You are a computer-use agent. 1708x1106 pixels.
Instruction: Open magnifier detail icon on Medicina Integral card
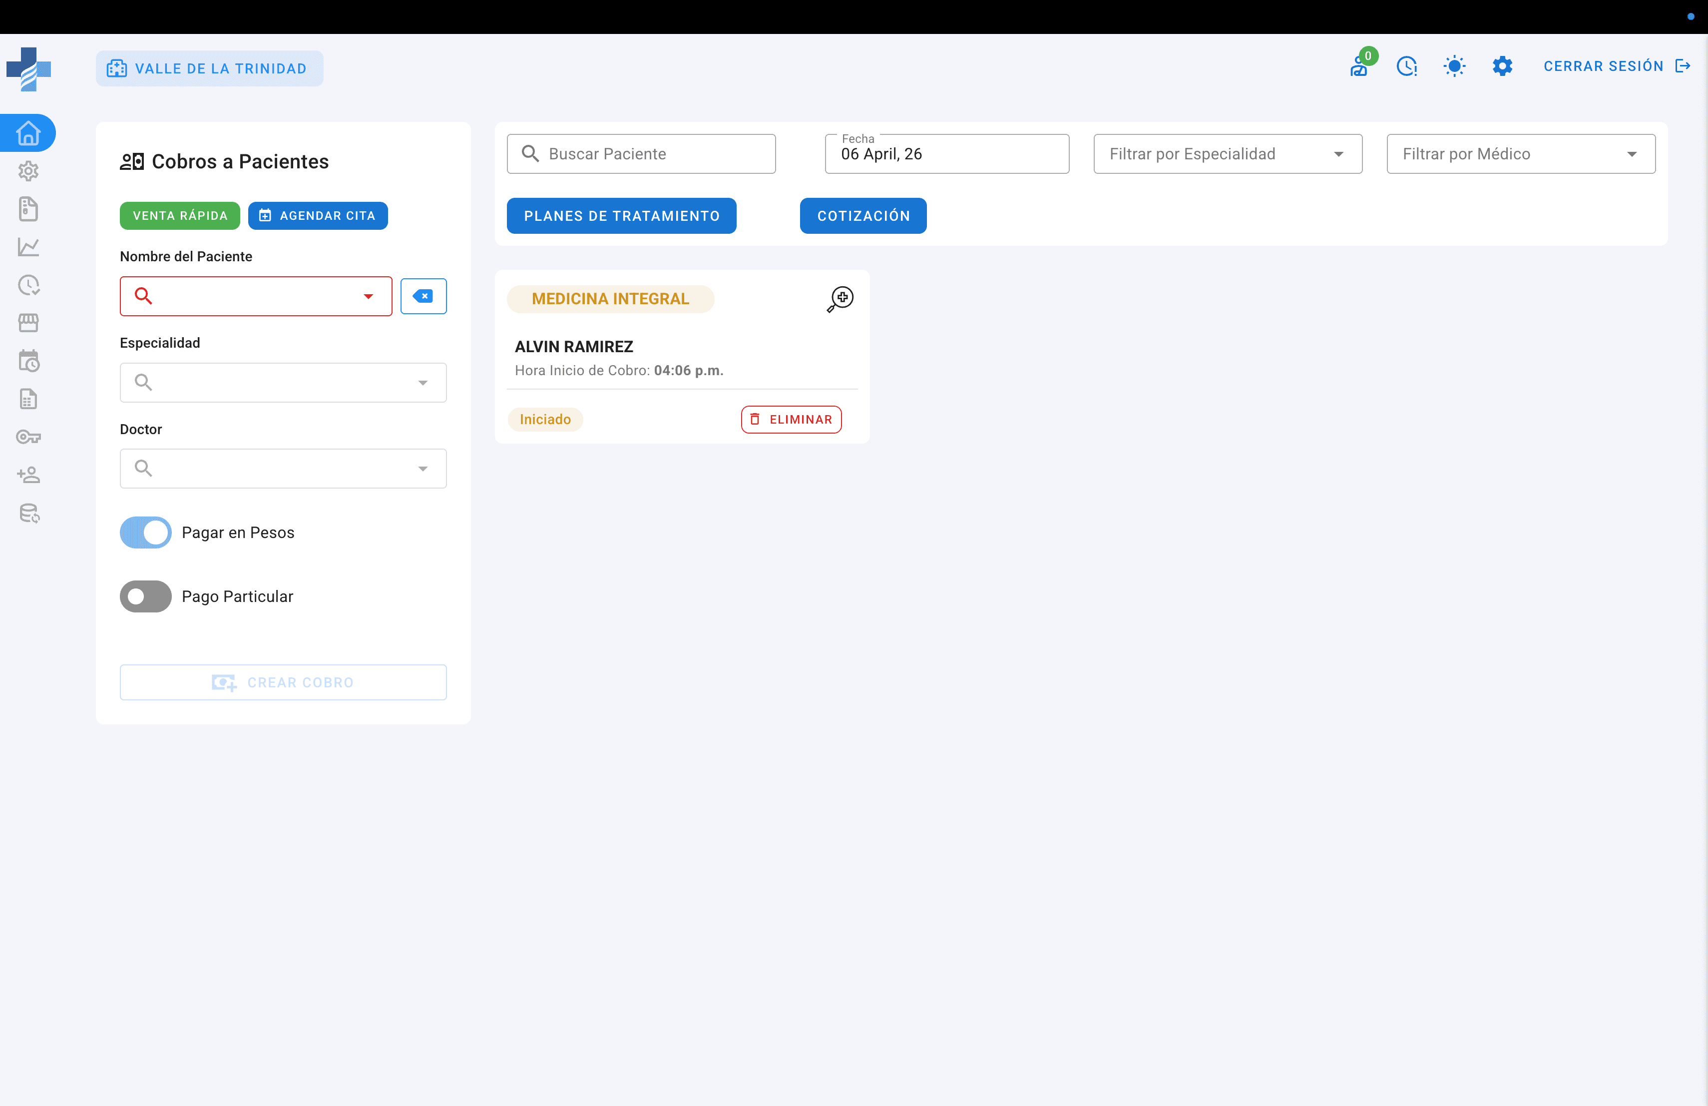[x=840, y=299]
